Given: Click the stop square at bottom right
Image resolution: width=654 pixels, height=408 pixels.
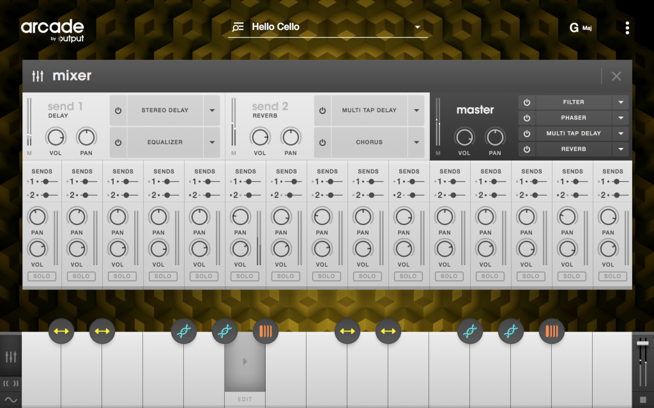Looking at the screenshot, I should [x=643, y=399].
